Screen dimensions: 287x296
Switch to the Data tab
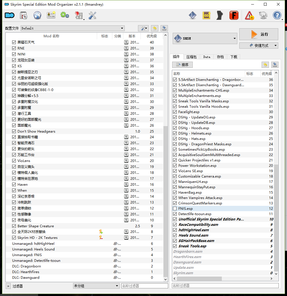click(x=207, y=57)
